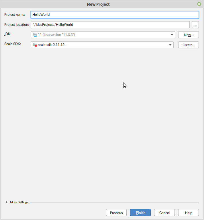
Task: Open Help for the dialog
Action: coord(189,213)
